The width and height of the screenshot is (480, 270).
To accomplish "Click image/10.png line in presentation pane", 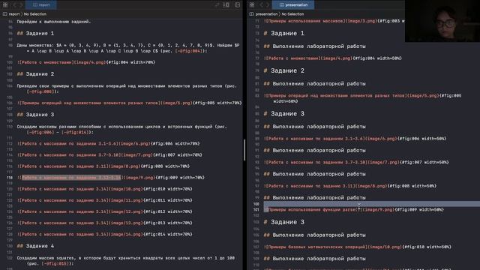I will (358, 247).
